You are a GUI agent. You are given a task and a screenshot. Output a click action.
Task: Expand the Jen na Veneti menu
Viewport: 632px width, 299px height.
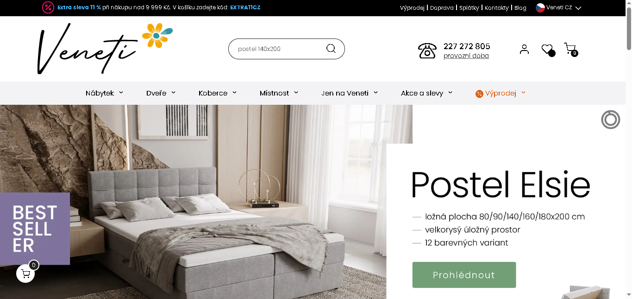coord(350,93)
